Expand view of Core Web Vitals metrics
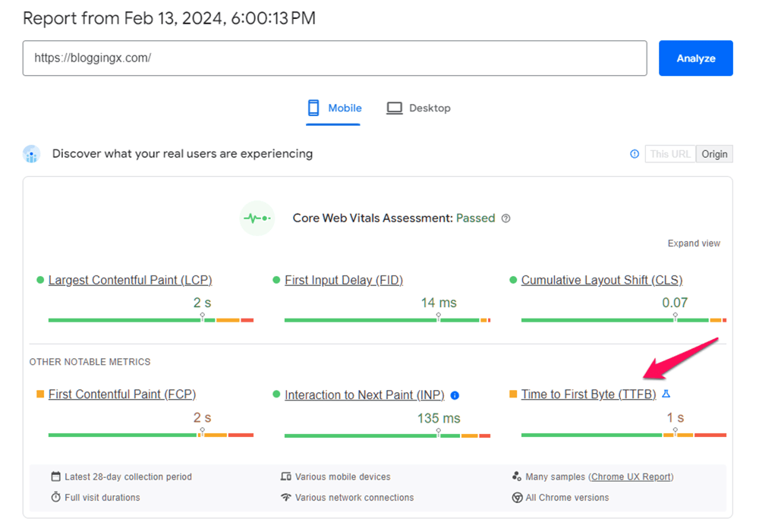The width and height of the screenshot is (759, 525). pos(694,244)
